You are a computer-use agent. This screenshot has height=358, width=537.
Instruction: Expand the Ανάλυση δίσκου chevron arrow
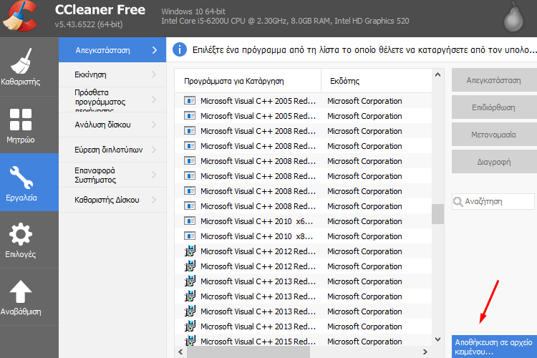click(x=154, y=125)
